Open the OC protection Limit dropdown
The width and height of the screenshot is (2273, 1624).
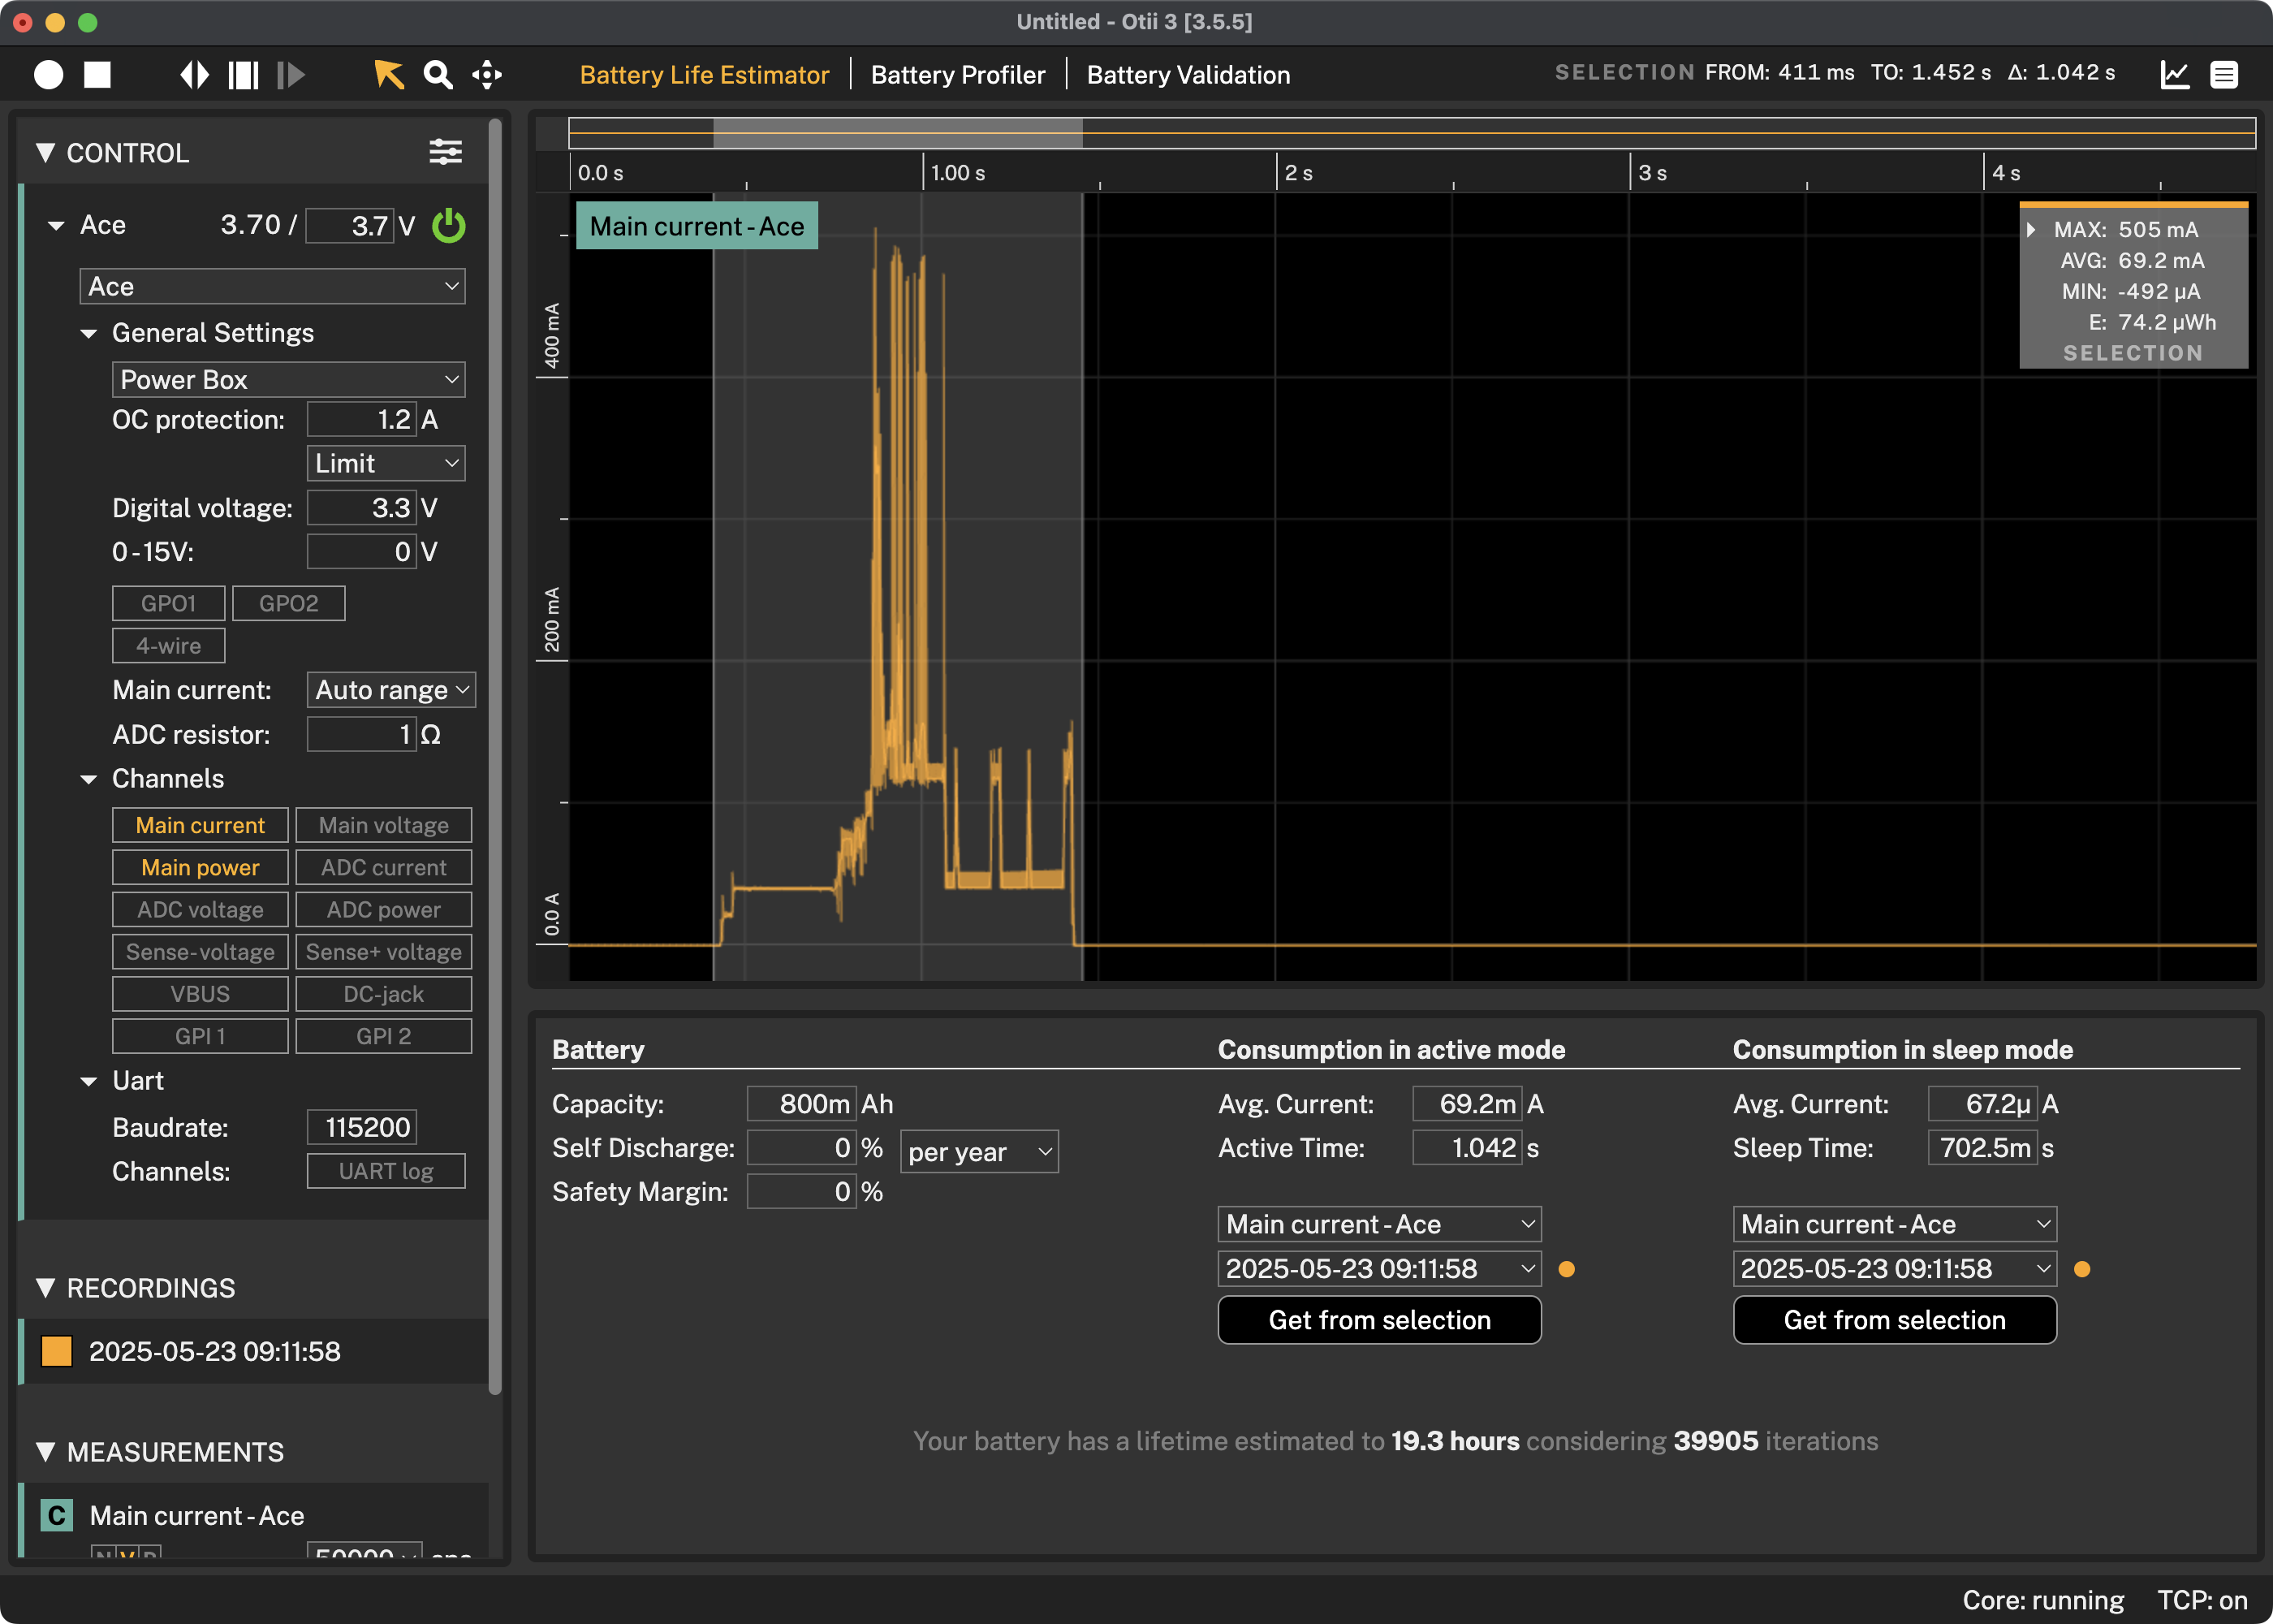coord(386,463)
